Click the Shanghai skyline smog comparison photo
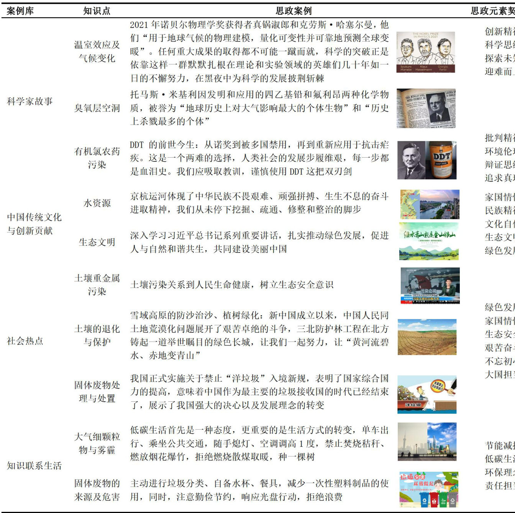515x513 pixels. click(x=427, y=441)
